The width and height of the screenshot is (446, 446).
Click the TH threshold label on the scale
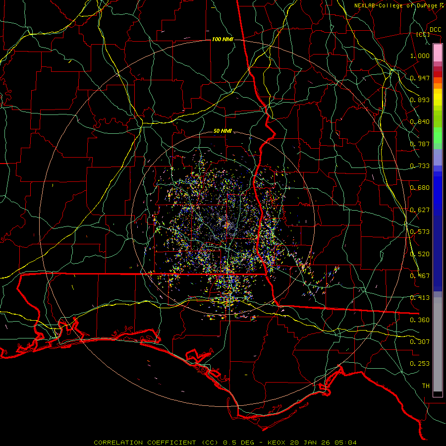pyautogui.click(x=426, y=386)
